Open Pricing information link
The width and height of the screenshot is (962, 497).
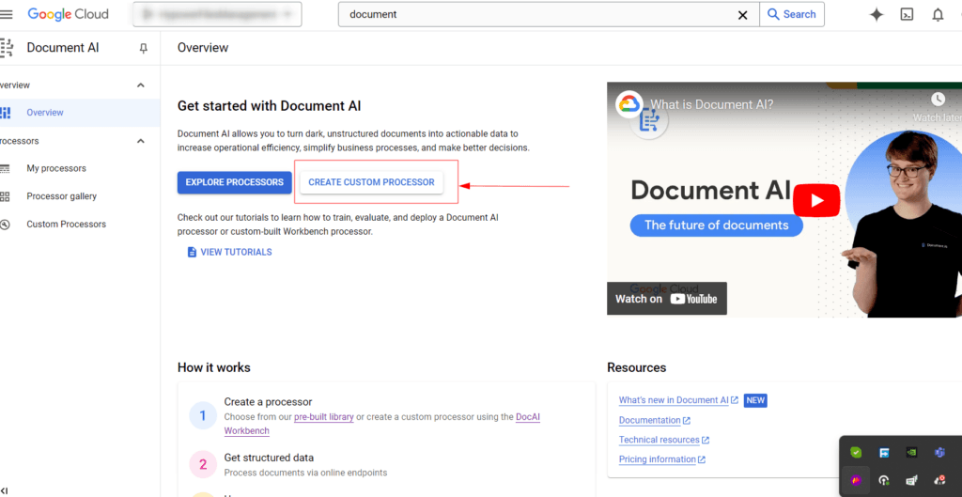click(662, 459)
